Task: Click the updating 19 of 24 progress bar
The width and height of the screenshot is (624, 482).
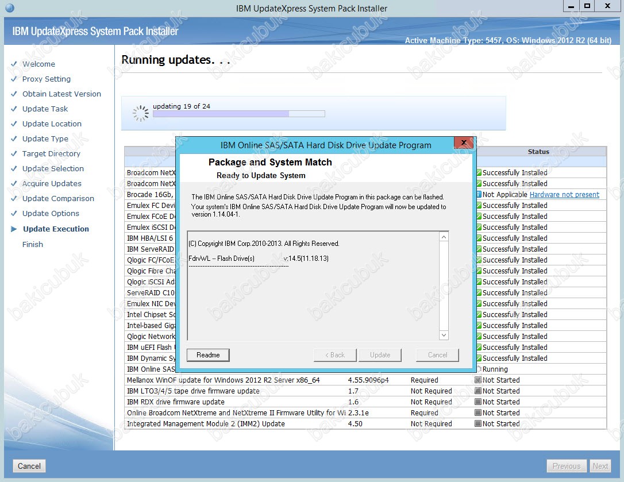Action: (239, 114)
